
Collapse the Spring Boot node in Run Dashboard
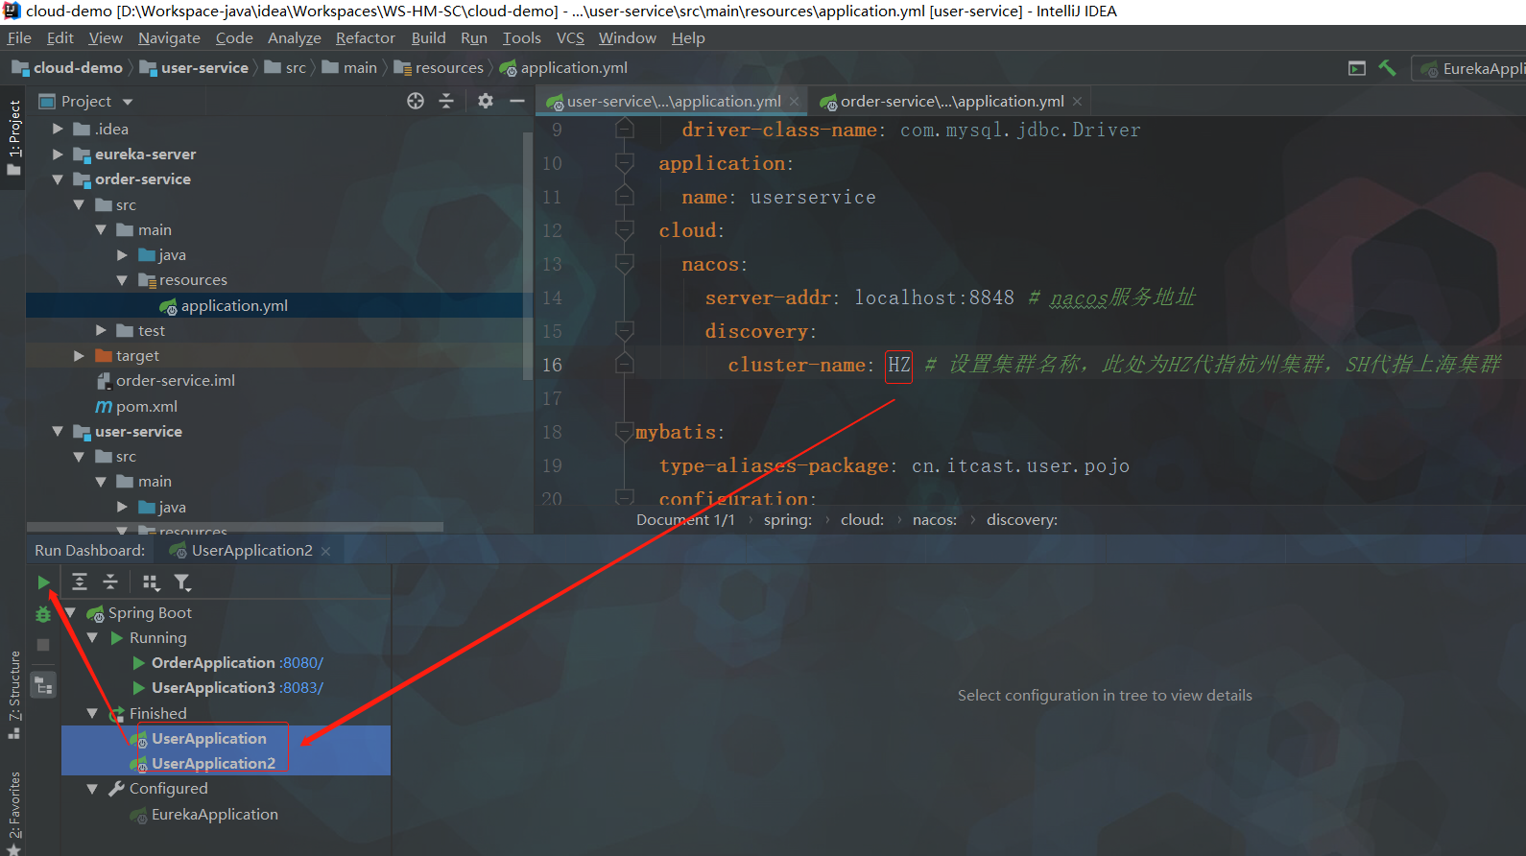coord(70,612)
